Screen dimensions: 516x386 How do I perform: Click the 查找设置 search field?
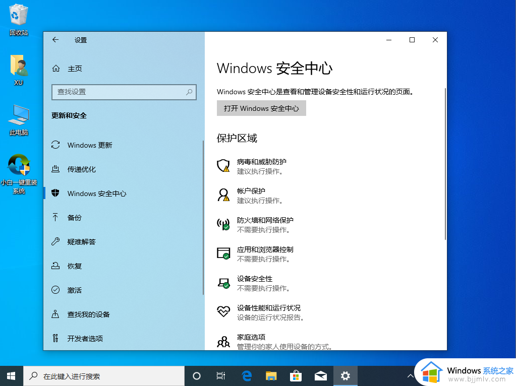(124, 92)
